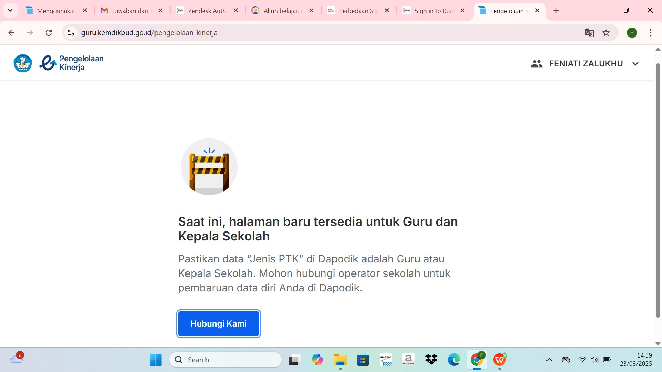The height and width of the screenshot is (372, 662).
Task: Open the Chrome profile F avatar
Action: point(632,33)
